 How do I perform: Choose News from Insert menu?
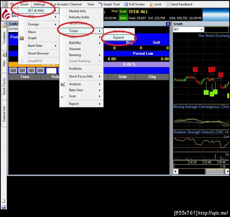[x=39, y=32]
